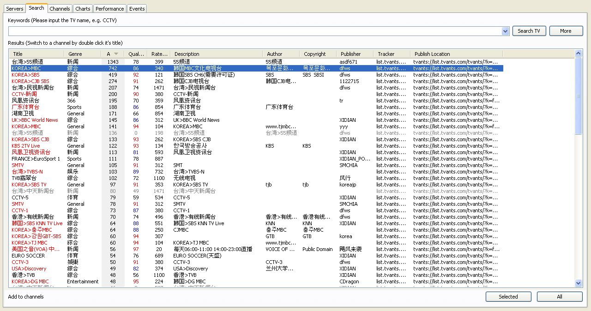
Task: Switch to the Charts tab
Action: click(83, 9)
